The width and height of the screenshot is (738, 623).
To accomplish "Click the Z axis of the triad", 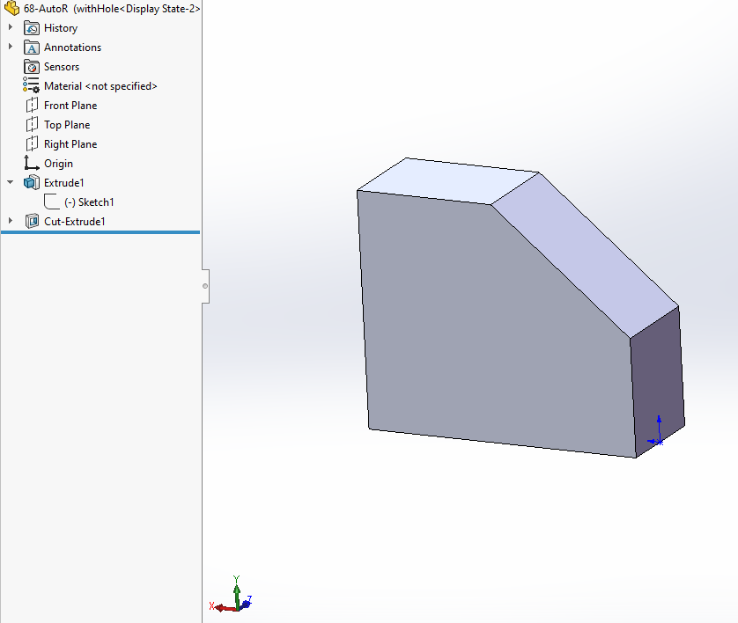I will pyautogui.click(x=247, y=602).
